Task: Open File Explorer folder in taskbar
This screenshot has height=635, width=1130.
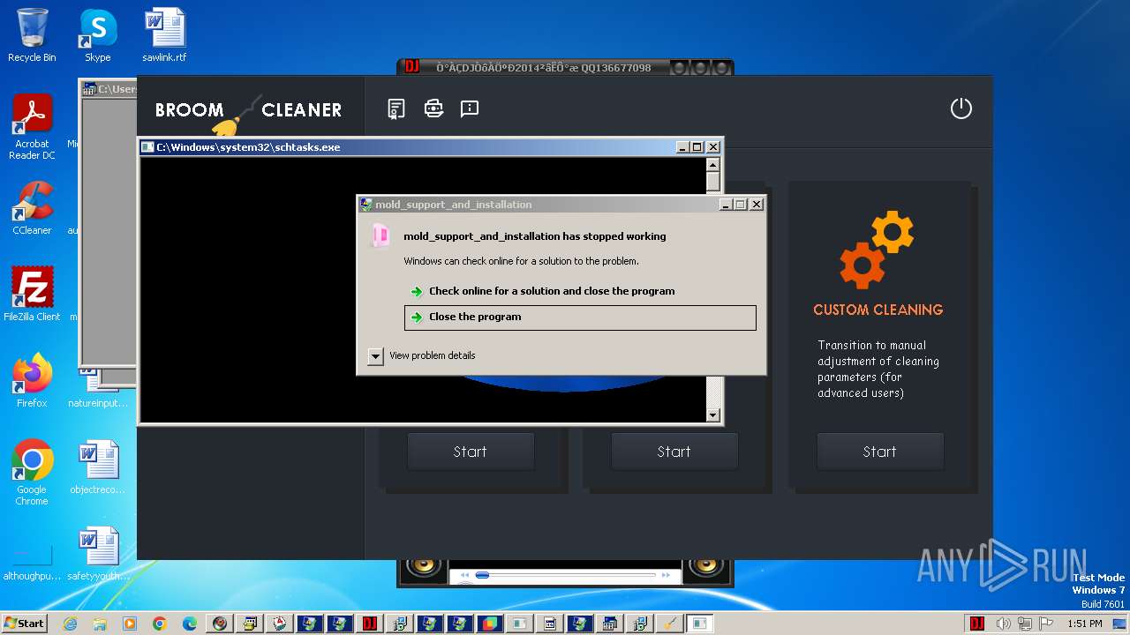Action: [100, 624]
